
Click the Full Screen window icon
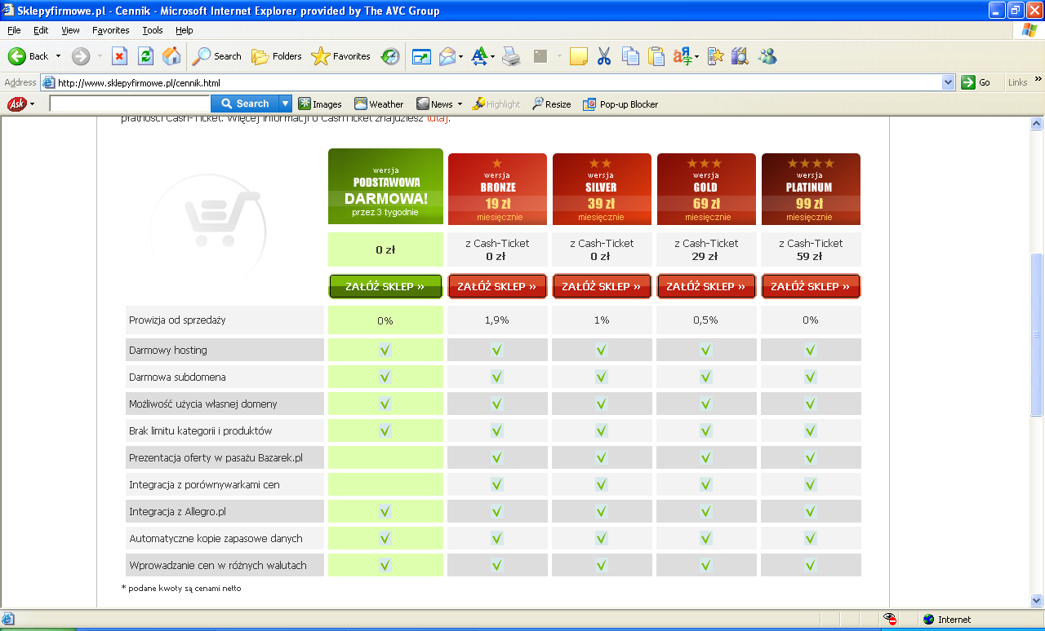tap(421, 56)
